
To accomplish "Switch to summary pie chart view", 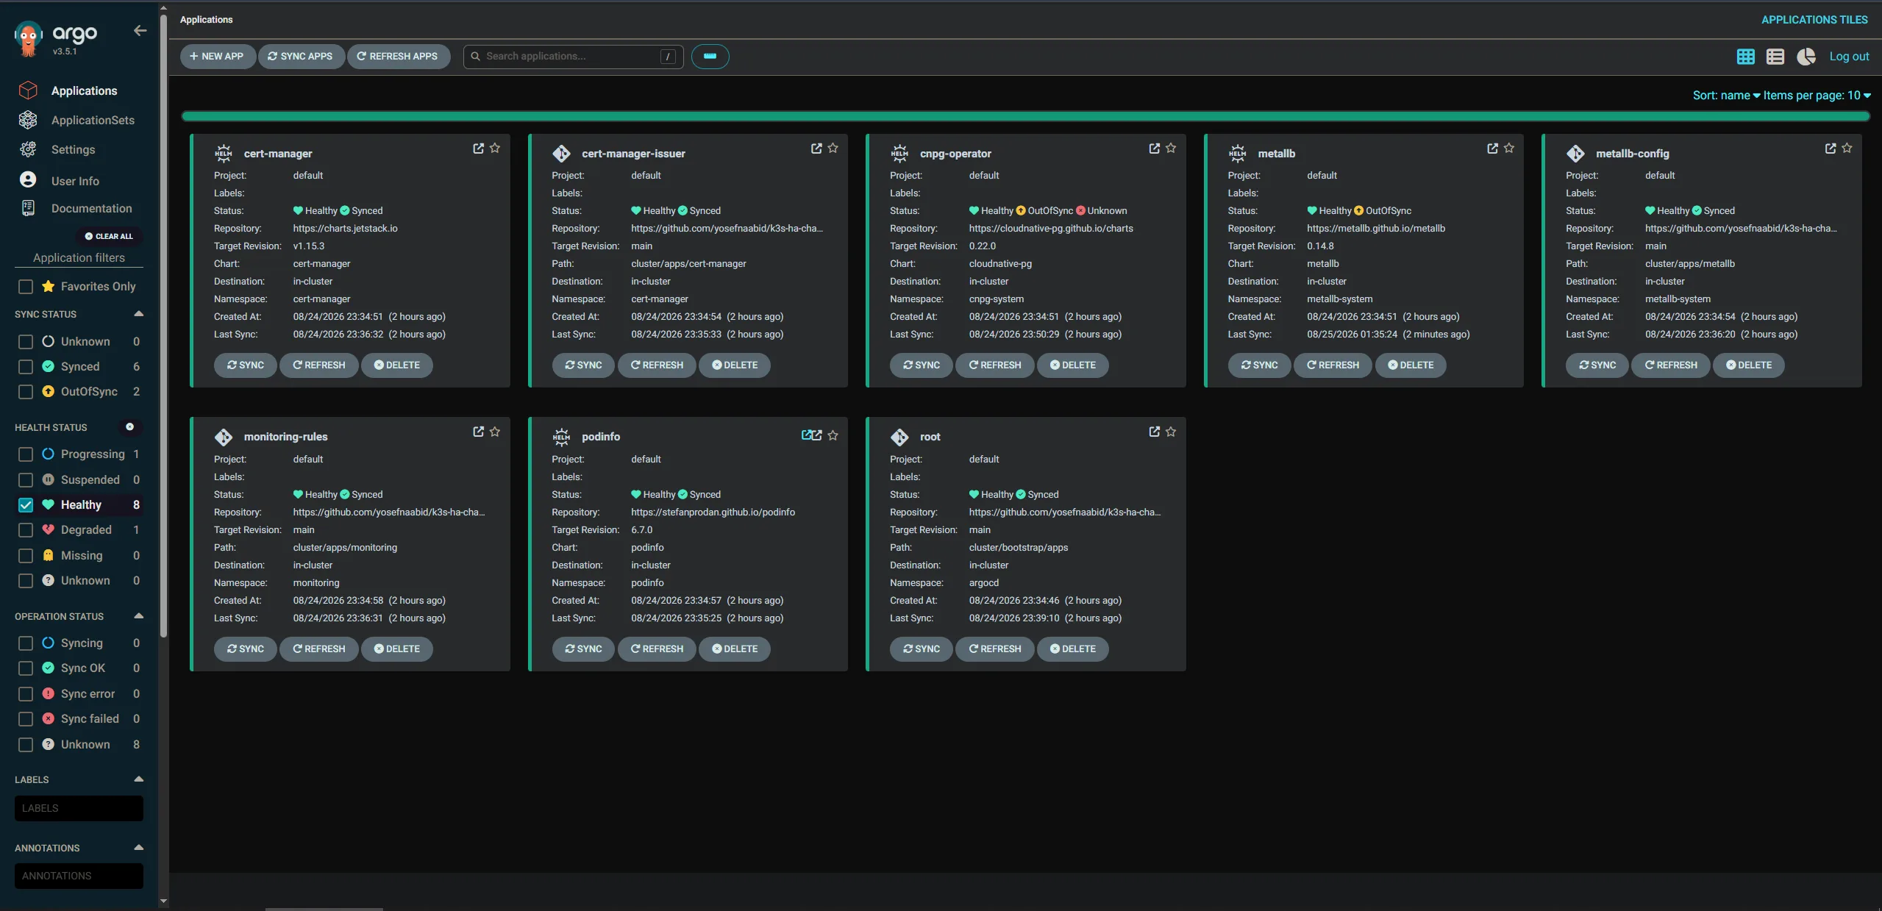I will [1806, 57].
